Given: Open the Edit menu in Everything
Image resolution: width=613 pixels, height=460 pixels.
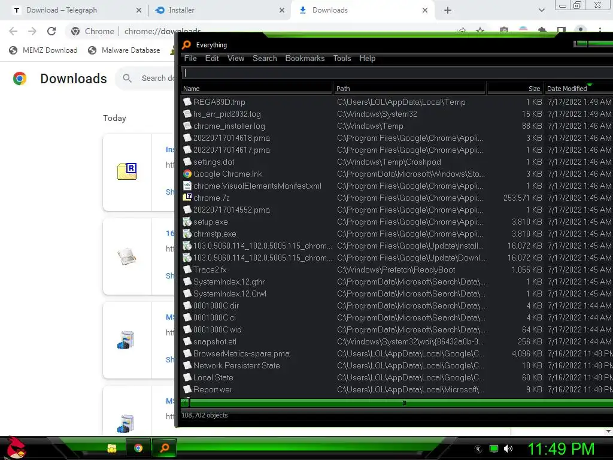Looking at the screenshot, I should point(212,58).
